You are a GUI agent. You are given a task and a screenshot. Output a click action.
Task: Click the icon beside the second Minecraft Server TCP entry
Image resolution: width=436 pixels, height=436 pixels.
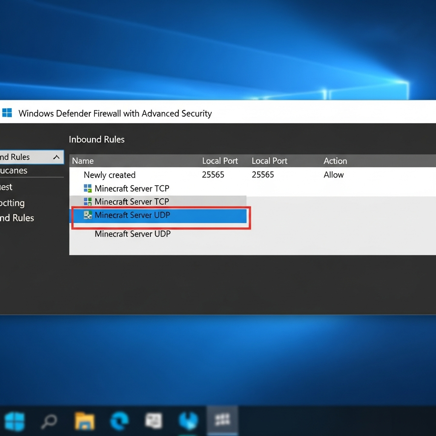click(x=88, y=201)
